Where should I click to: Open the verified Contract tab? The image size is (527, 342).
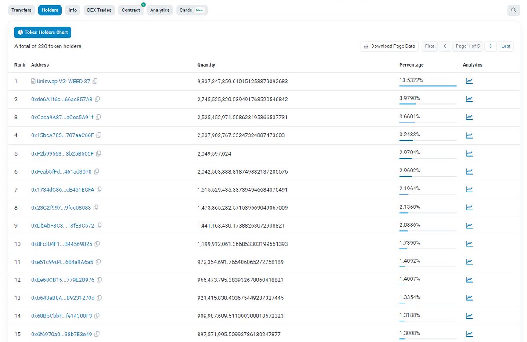(x=131, y=10)
